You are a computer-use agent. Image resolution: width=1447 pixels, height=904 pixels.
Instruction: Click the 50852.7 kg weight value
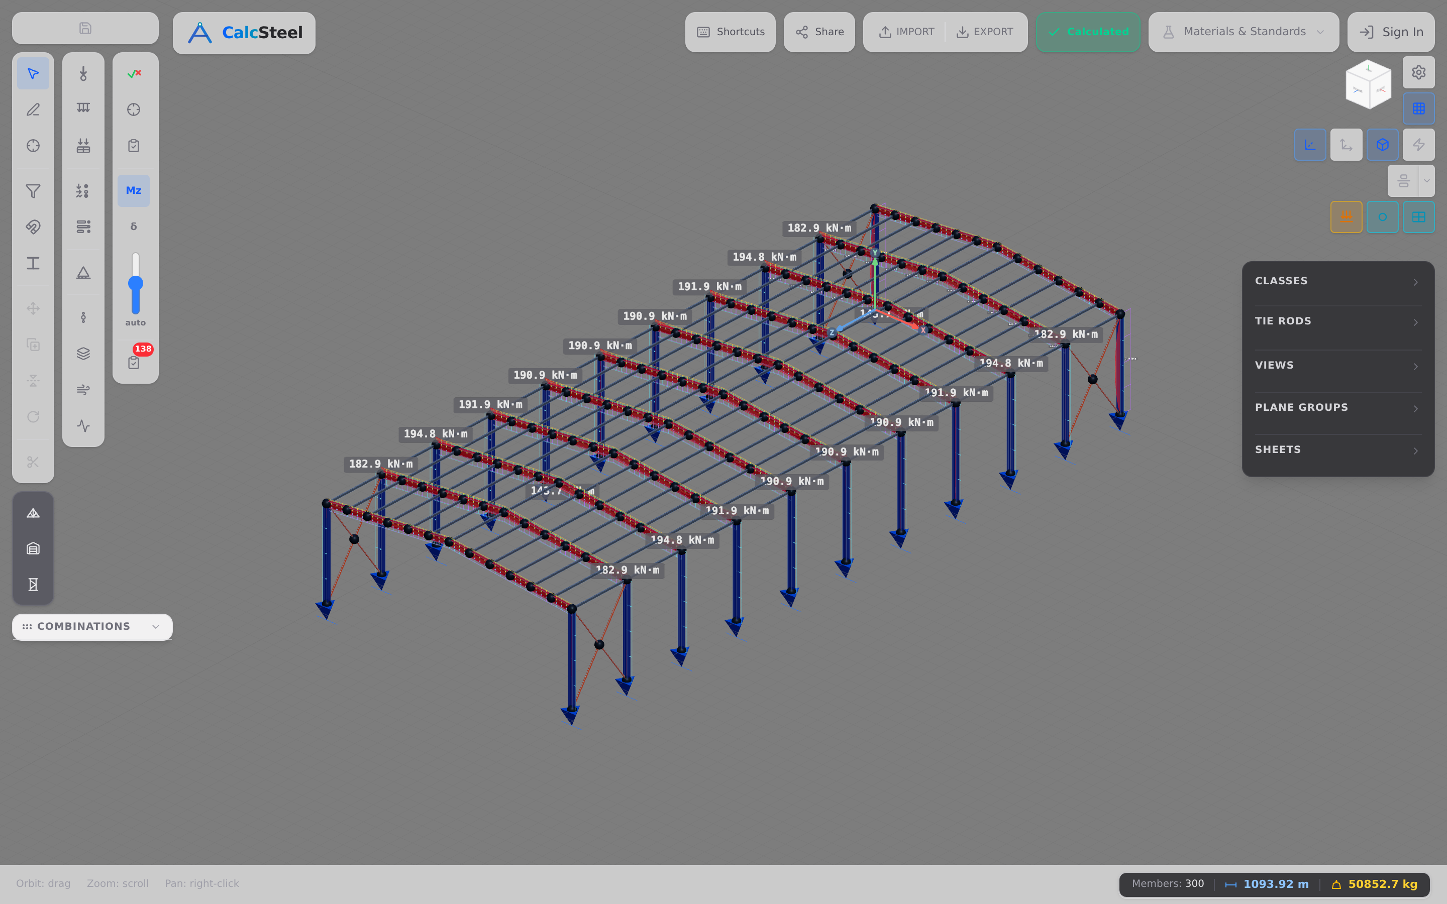click(x=1382, y=884)
